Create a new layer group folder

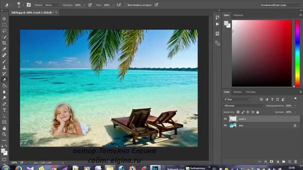(x=284, y=161)
